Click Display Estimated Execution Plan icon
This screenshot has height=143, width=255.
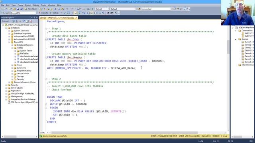point(68,13)
